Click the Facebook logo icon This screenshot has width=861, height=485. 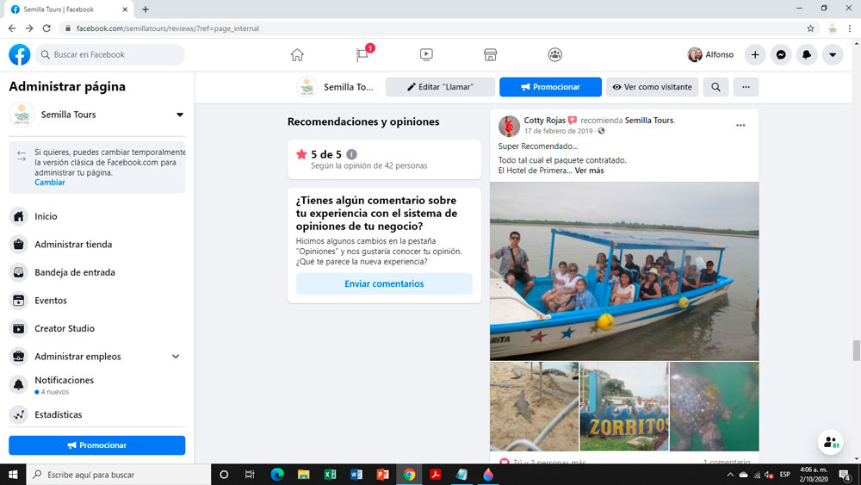click(19, 54)
